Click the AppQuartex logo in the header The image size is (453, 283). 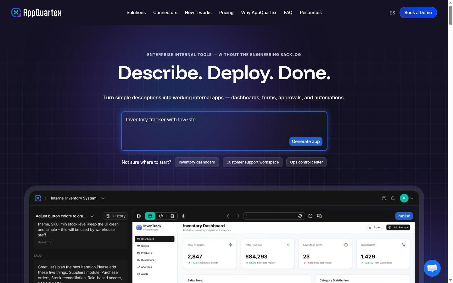coord(36,13)
